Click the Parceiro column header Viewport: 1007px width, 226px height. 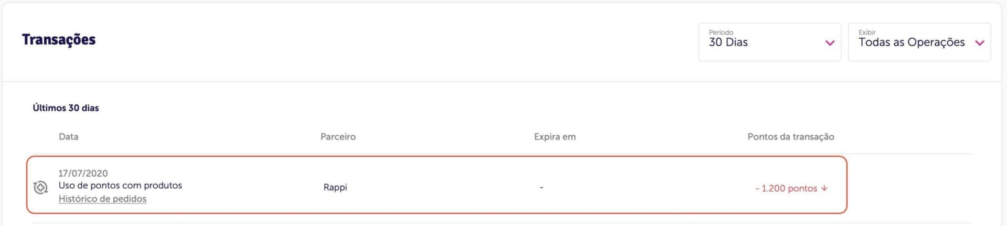tap(338, 136)
